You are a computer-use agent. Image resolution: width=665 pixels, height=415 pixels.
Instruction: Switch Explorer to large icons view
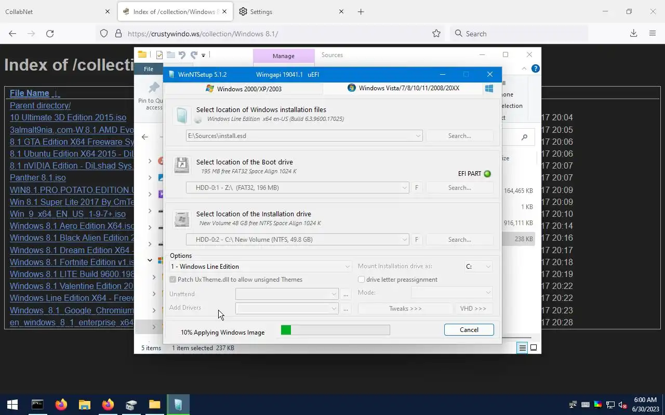point(533,348)
